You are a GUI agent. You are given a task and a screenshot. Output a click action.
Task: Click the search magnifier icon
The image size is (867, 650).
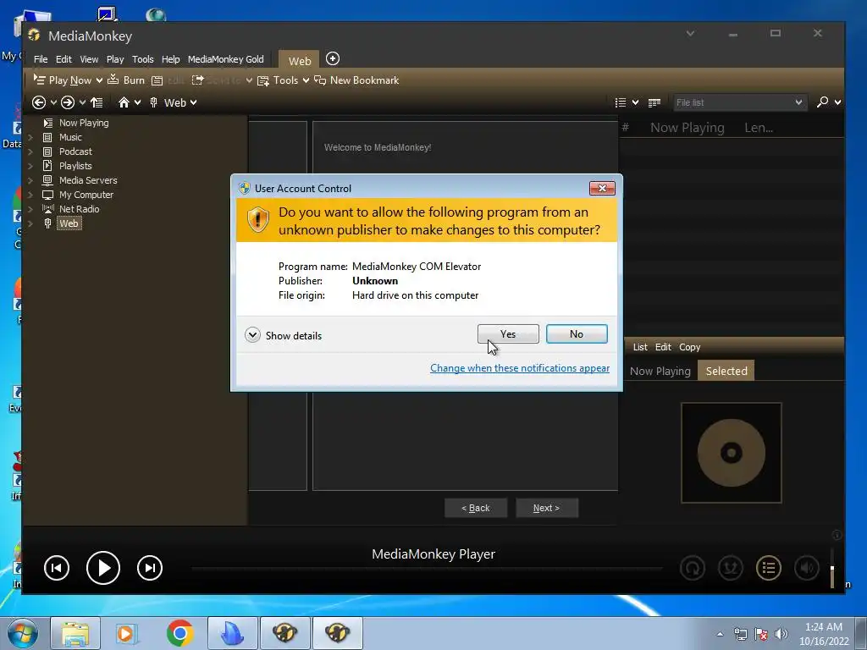[x=823, y=102]
